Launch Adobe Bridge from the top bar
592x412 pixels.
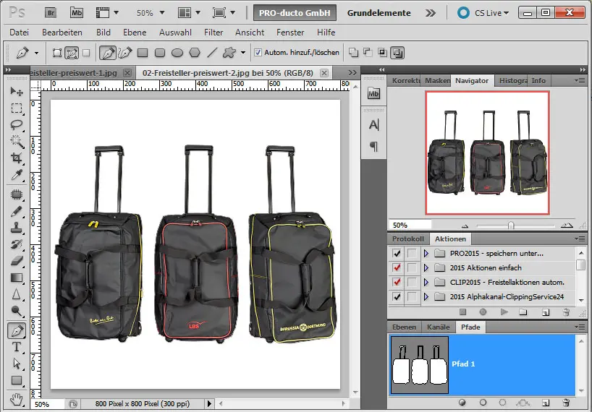50,13
